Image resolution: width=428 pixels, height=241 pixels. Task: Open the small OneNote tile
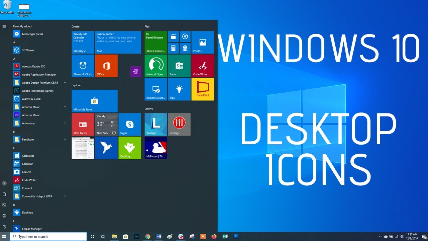[135, 72]
